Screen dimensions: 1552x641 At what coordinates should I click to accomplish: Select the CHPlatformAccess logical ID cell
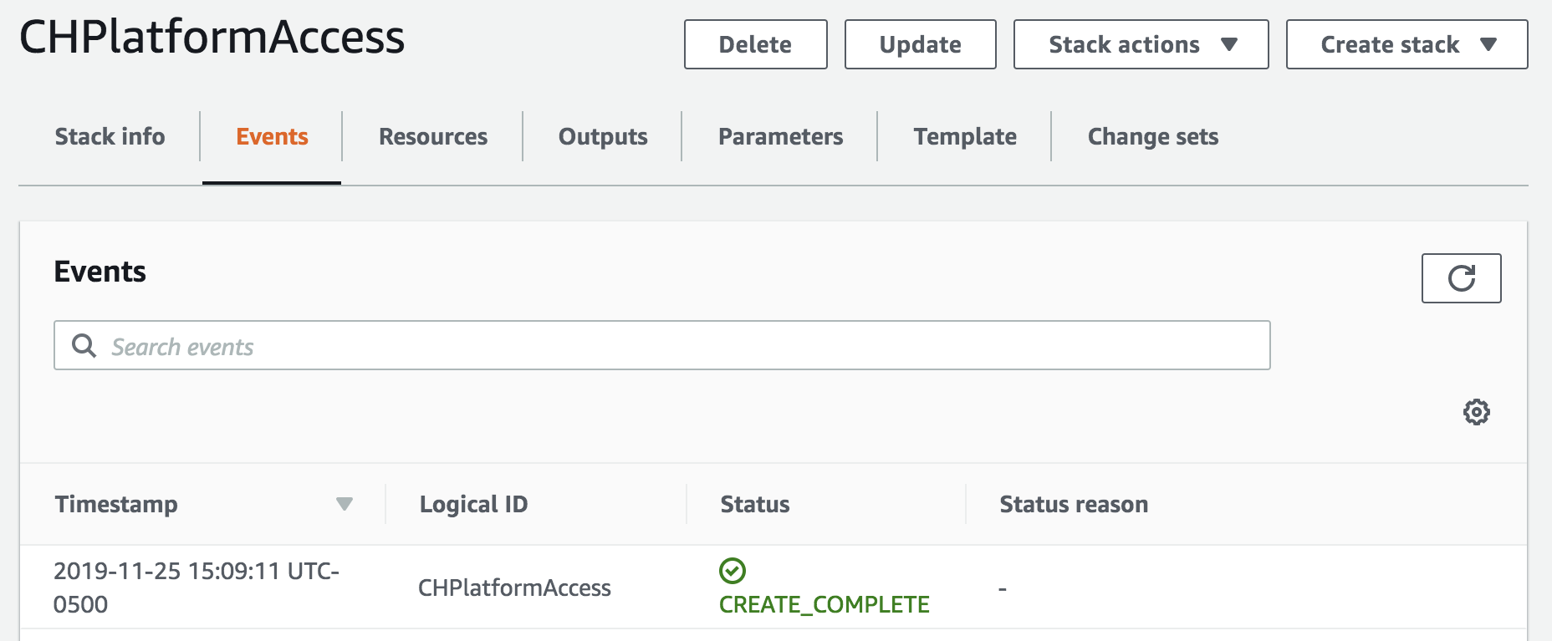[514, 588]
